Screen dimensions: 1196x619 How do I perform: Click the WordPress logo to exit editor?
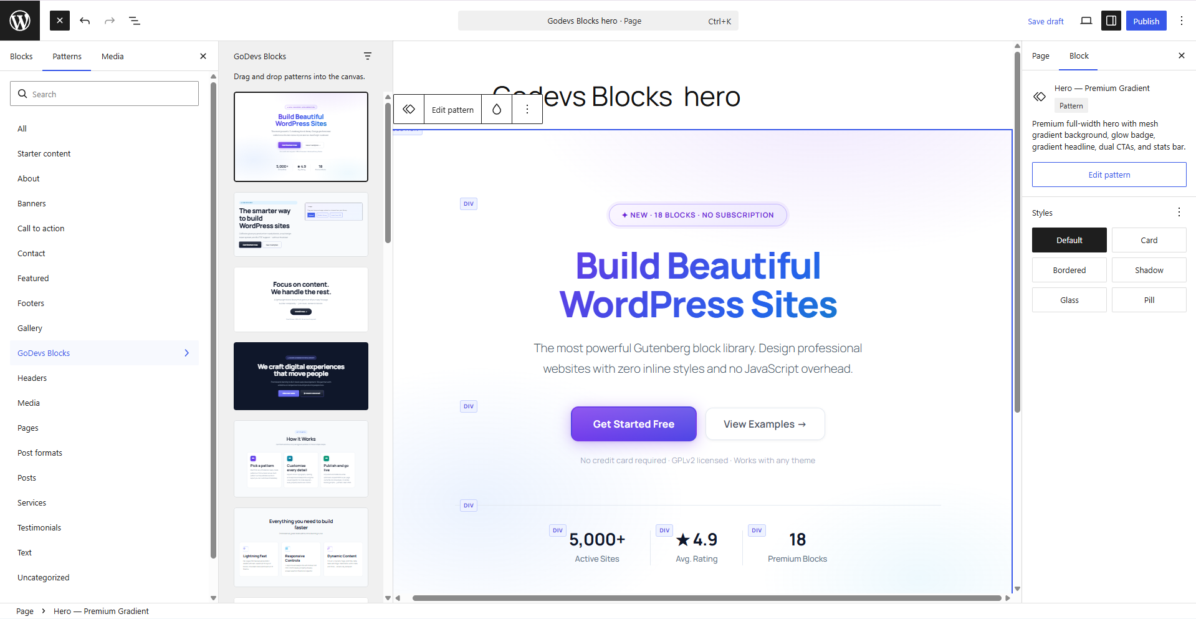(20, 21)
